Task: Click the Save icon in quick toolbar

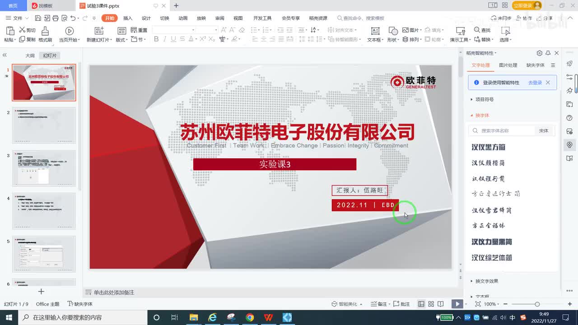Action: [38, 18]
